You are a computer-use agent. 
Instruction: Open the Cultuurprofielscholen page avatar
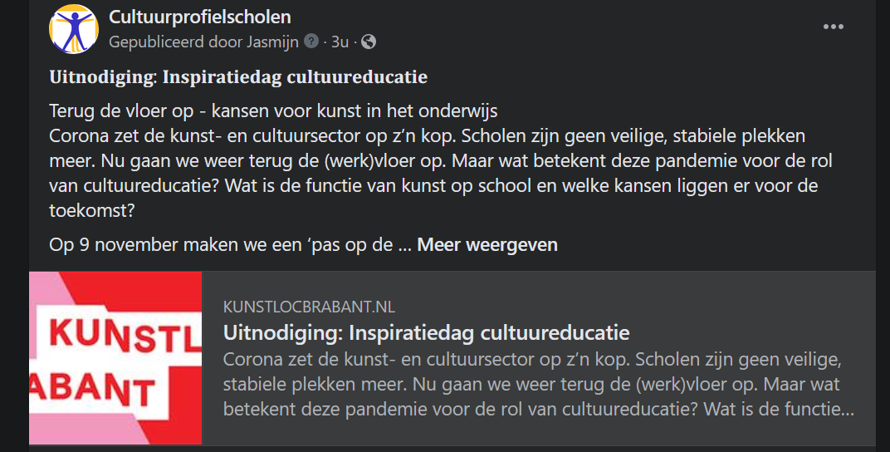(x=74, y=29)
